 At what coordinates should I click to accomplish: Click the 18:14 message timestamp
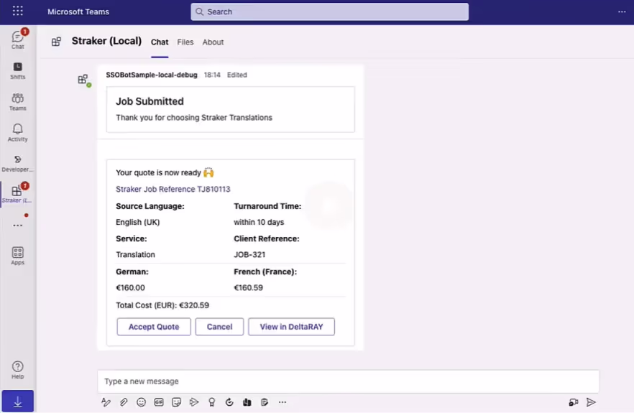pyautogui.click(x=212, y=75)
